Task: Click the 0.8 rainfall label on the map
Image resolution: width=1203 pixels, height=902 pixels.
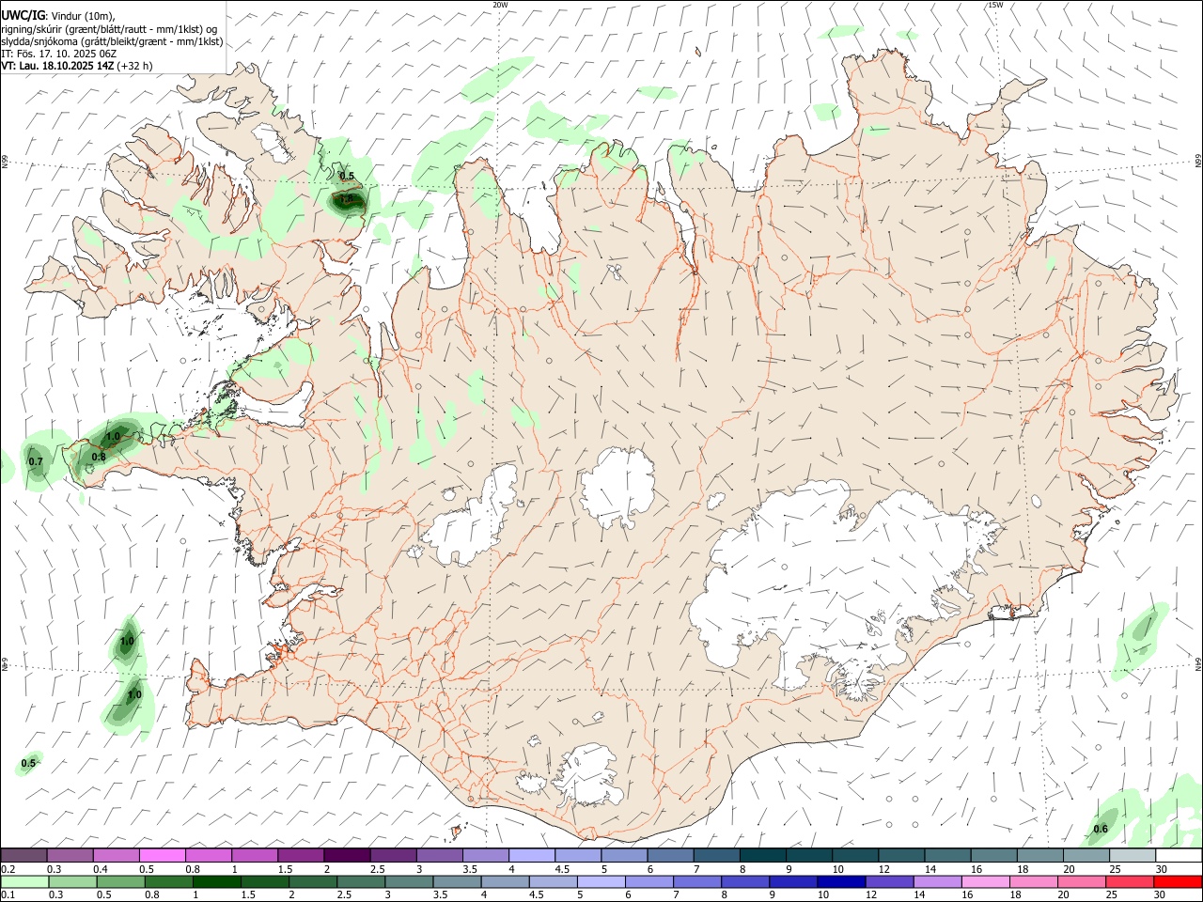Action: (99, 457)
